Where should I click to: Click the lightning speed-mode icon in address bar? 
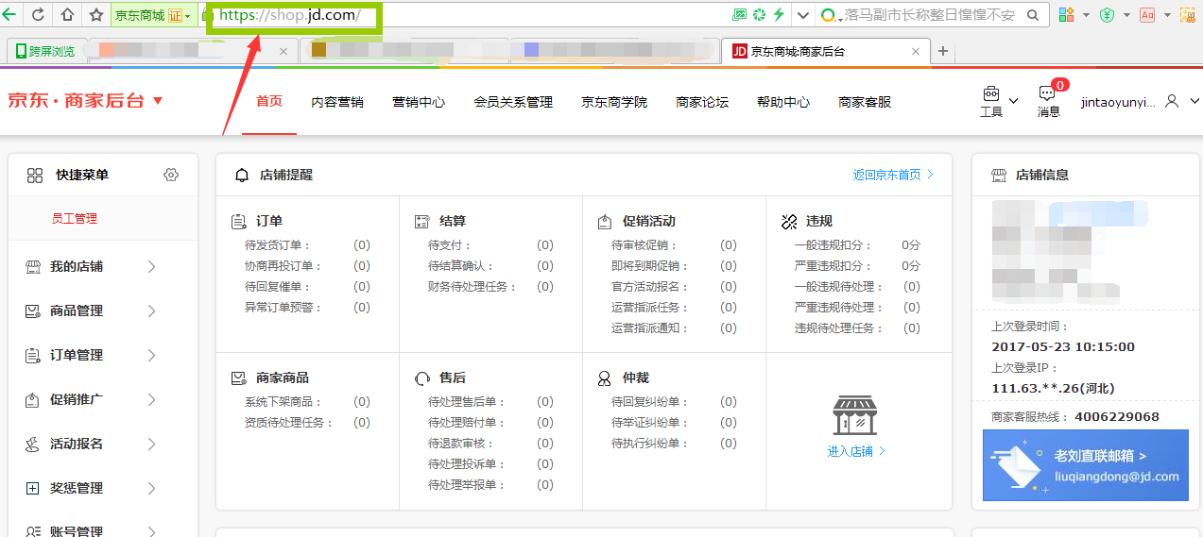(779, 15)
